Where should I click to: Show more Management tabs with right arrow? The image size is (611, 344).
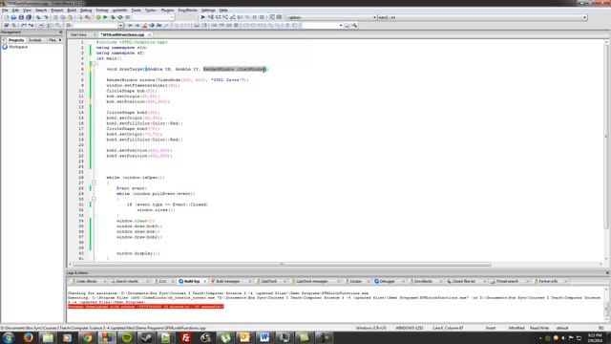click(60, 40)
